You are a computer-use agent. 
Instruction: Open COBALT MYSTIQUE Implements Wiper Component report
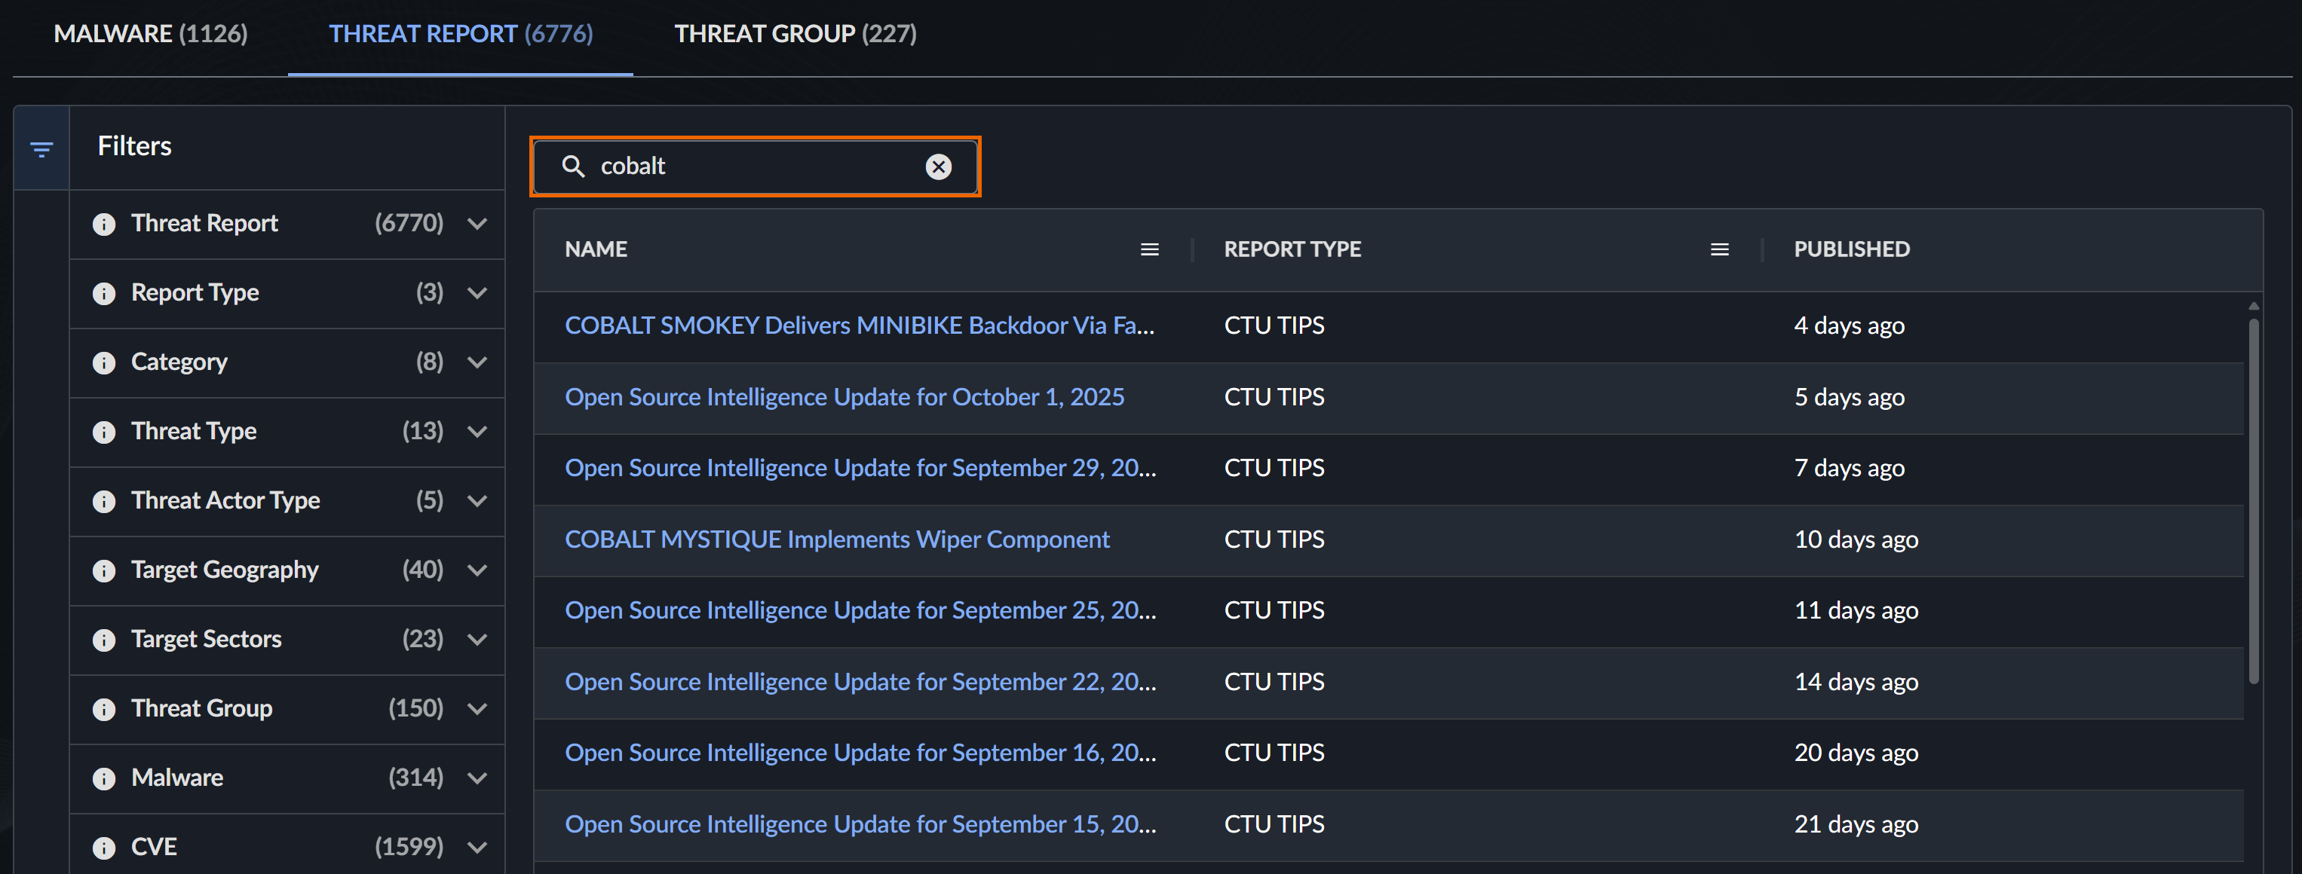click(x=836, y=539)
